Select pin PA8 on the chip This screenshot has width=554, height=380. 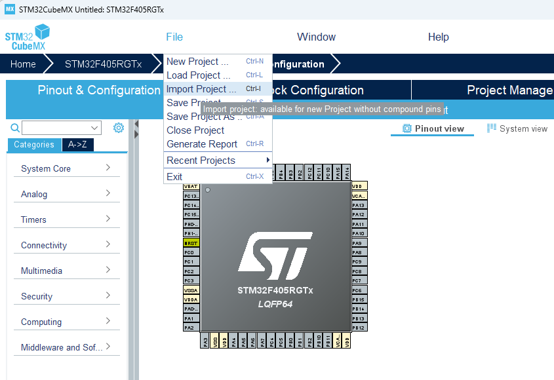coord(359,252)
